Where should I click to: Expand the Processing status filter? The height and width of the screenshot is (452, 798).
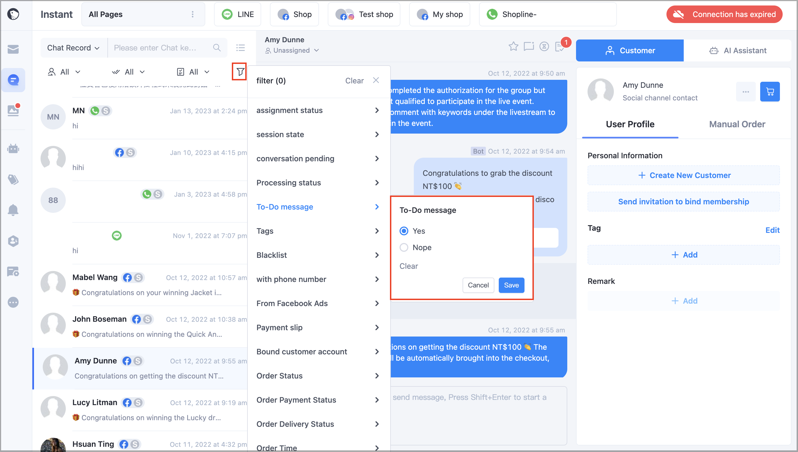(x=318, y=183)
